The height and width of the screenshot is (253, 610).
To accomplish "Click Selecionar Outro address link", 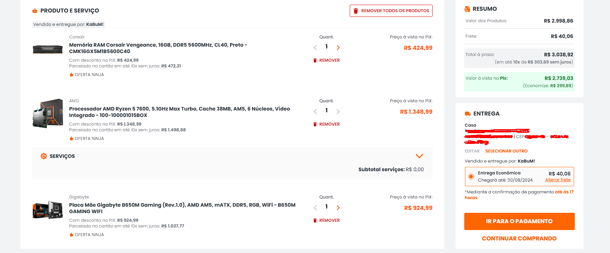I will click(506, 151).
